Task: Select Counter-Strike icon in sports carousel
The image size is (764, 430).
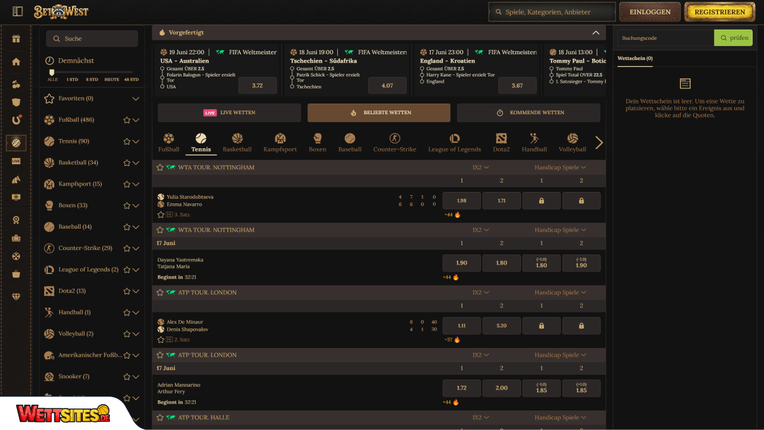Action: [x=395, y=138]
